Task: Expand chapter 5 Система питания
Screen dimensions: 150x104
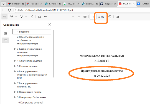Action: [x=15, y=66]
